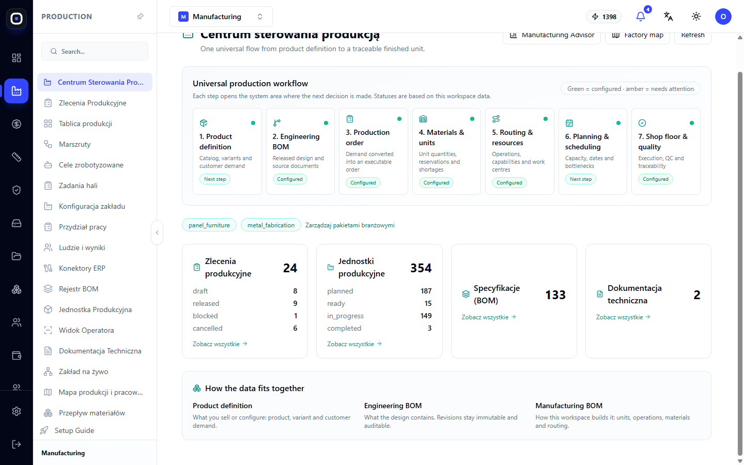Open the Manufacturing workspace switcher
The width and height of the screenshot is (744, 465).
[221, 17]
